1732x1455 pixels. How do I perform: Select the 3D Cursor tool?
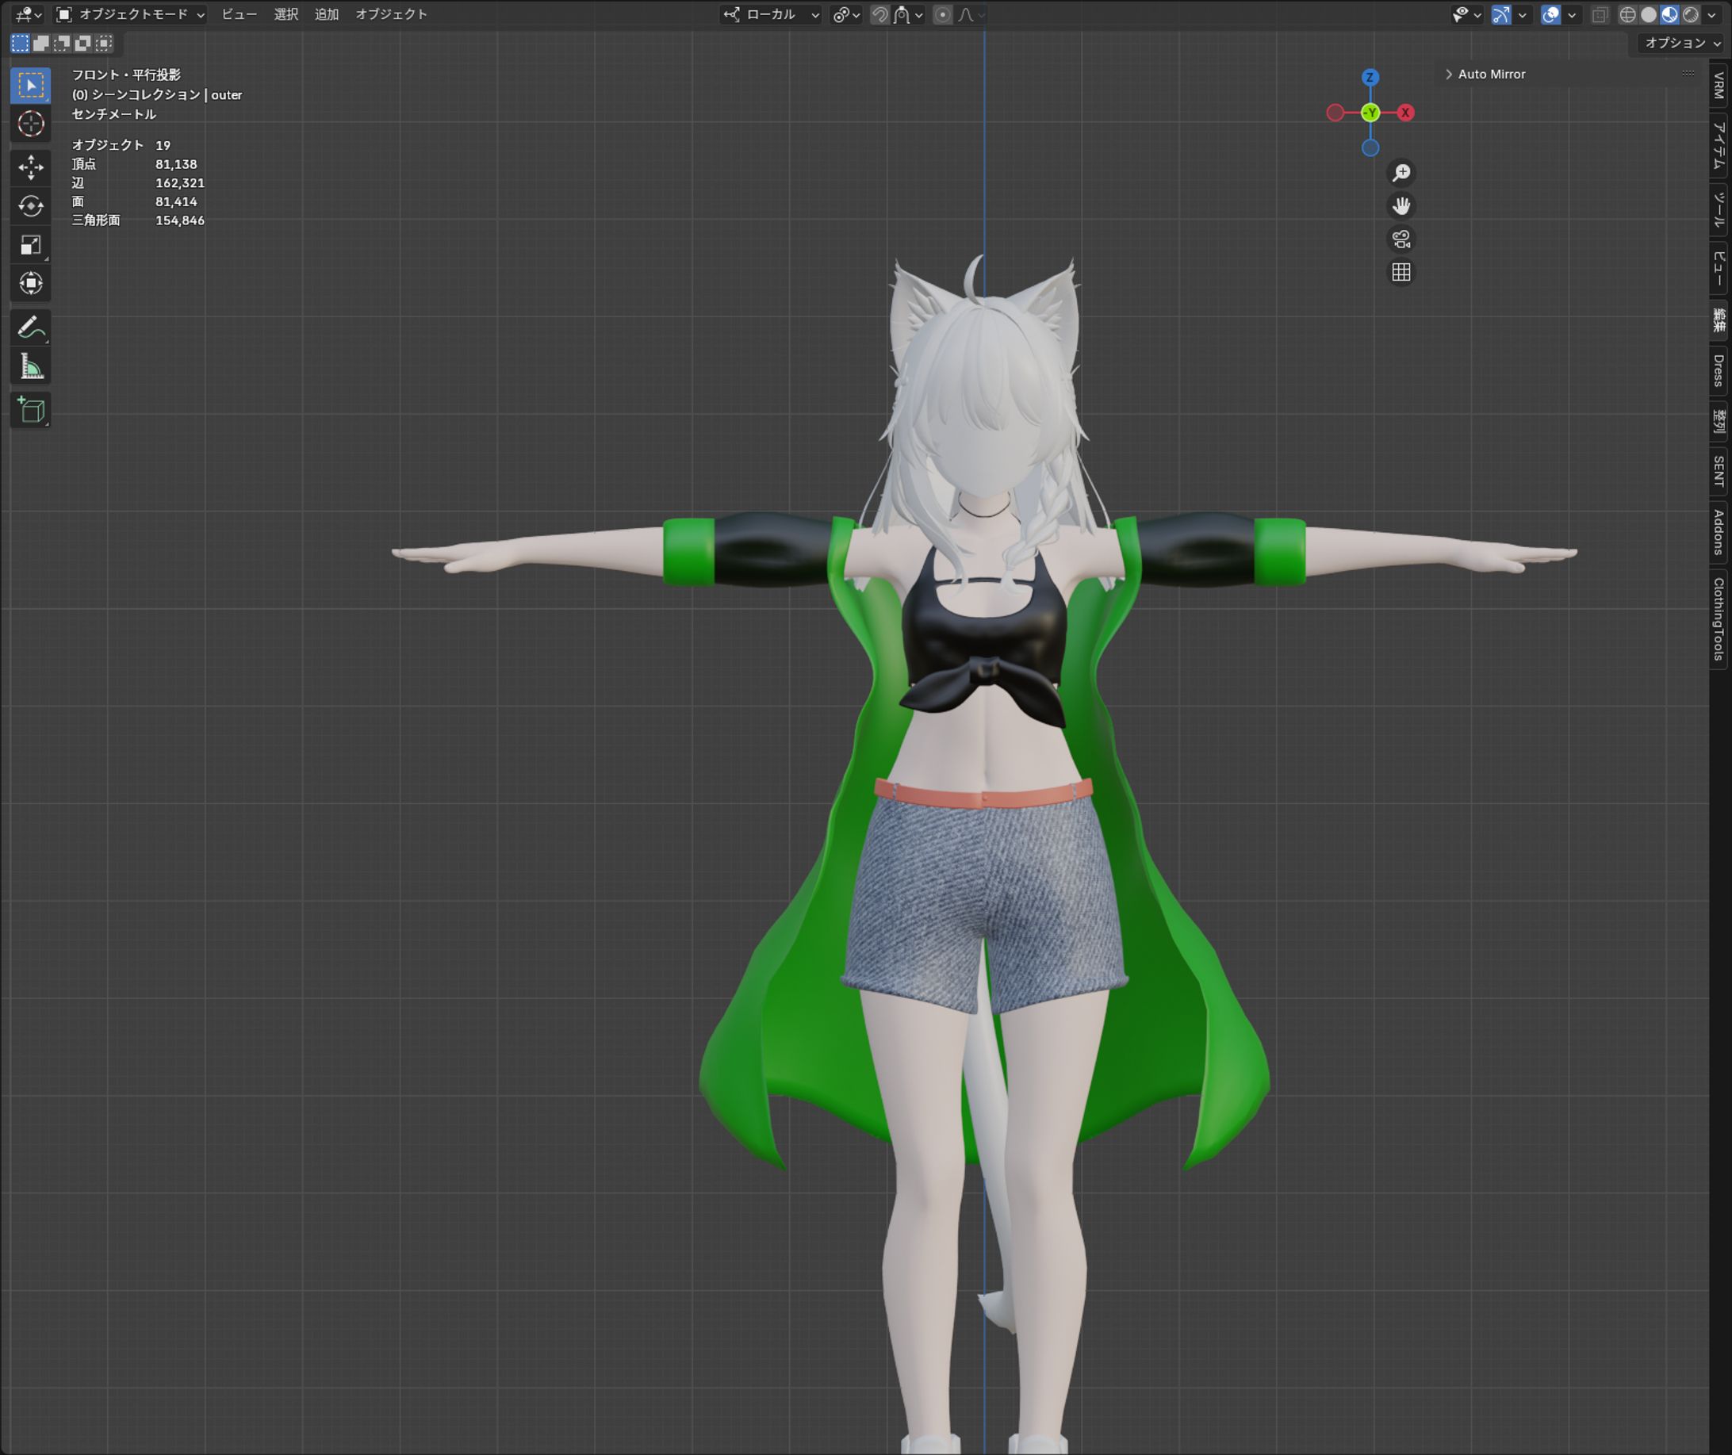coord(30,124)
